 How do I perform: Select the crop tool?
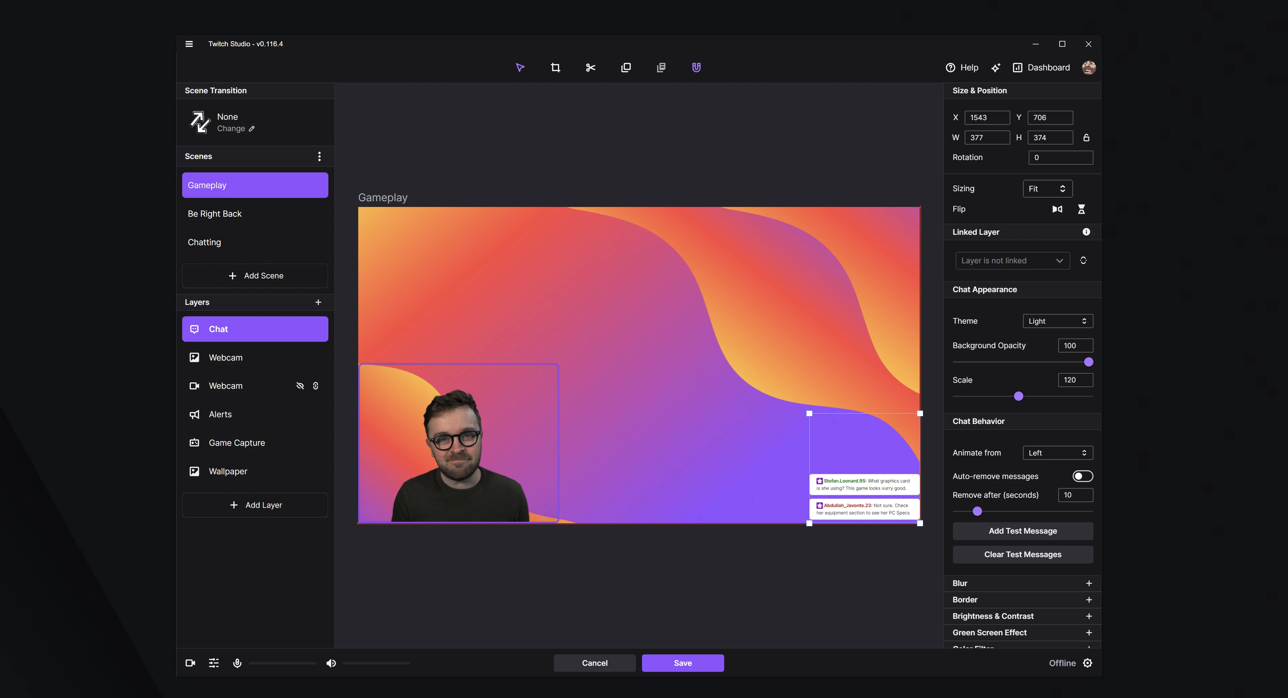tap(555, 67)
